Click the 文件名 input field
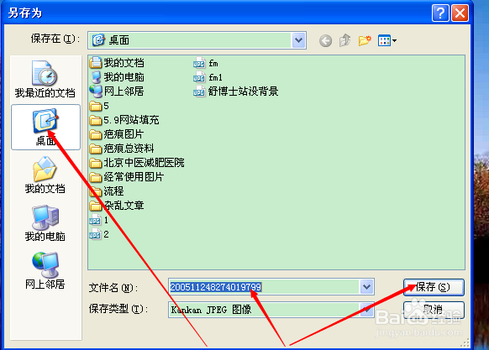489x350 pixels. (264, 287)
